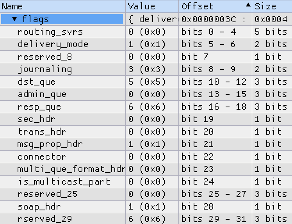292x224 pixels.
Task: Select the resp_que field
Action: tap(146, 107)
